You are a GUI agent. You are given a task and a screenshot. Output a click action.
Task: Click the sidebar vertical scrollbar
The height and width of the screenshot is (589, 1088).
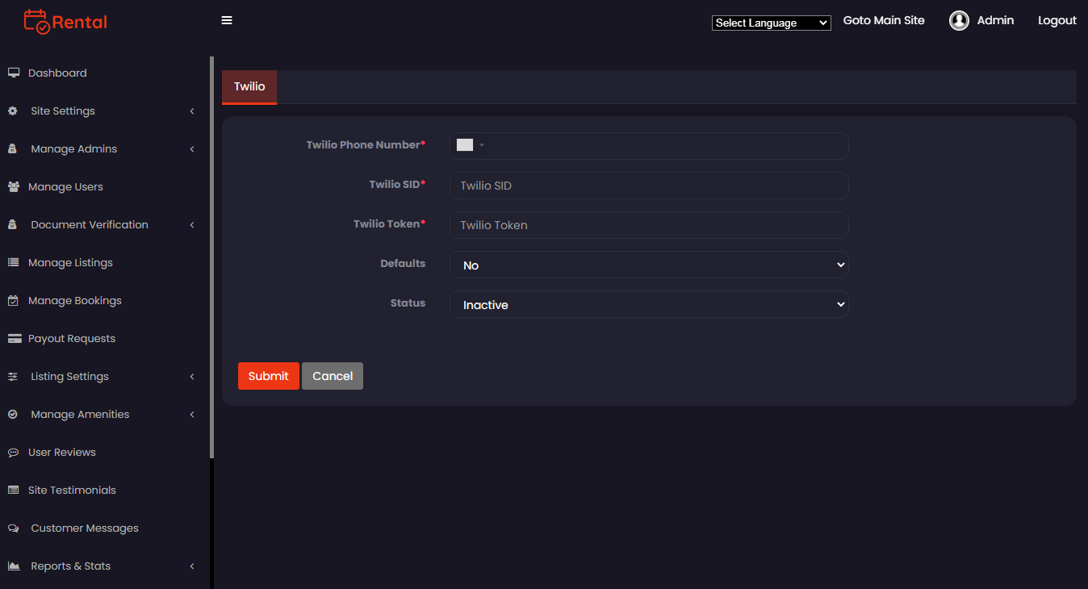(211, 258)
